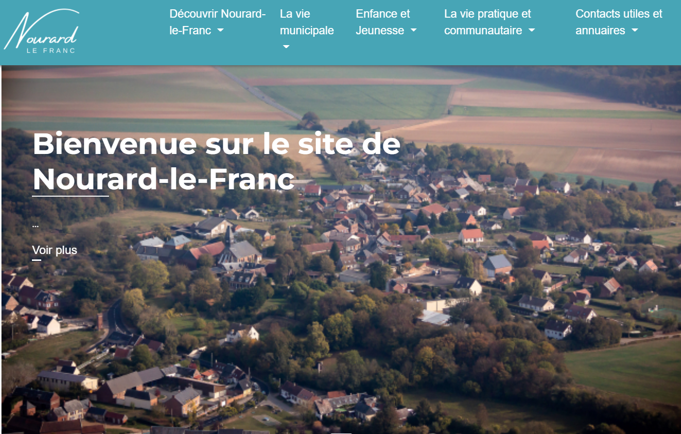This screenshot has height=434, width=681.
Task: Click the 'Bienvenue' welcome heading
Action: click(x=216, y=163)
